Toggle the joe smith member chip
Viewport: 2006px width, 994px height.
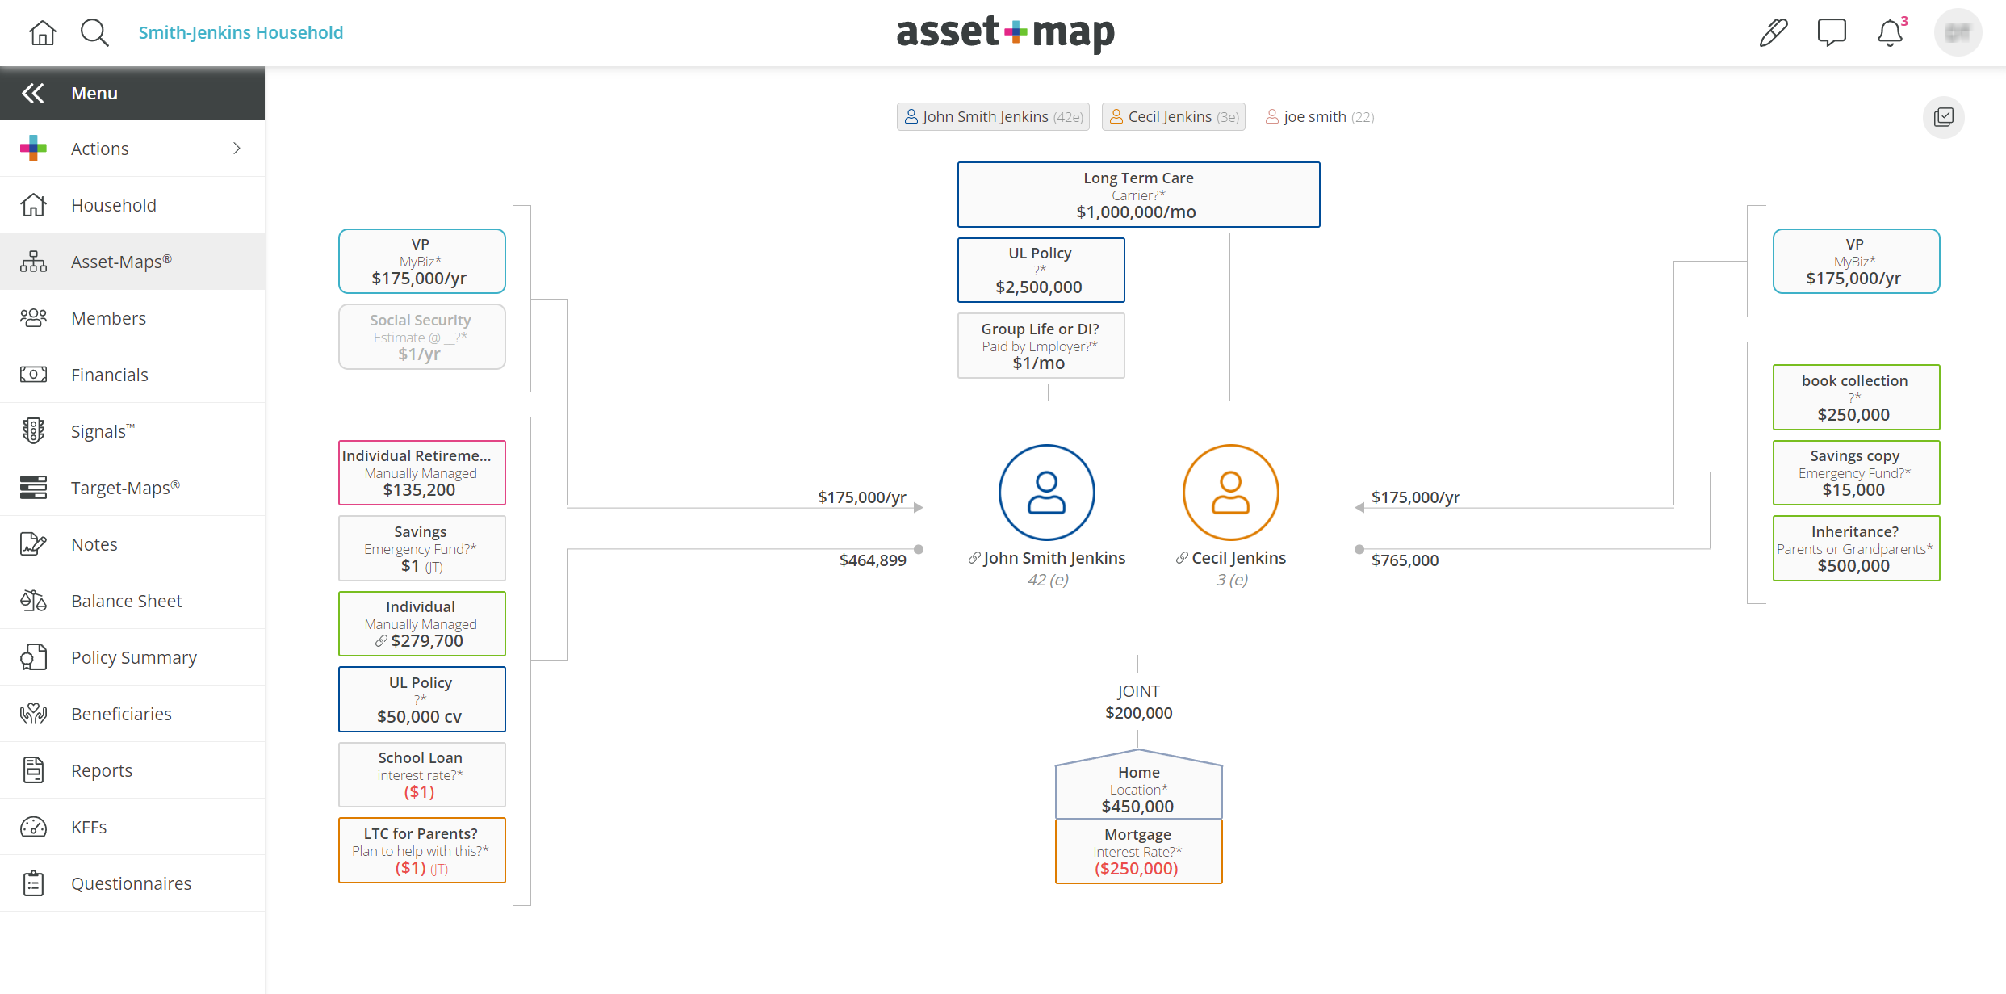(1319, 116)
